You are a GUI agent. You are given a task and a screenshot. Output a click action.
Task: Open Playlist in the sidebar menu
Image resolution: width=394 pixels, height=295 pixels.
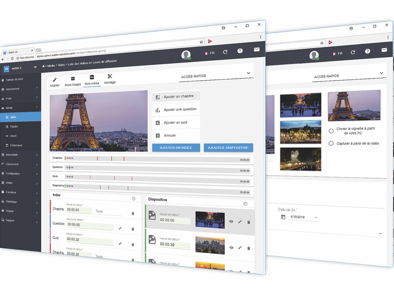(x=14, y=126)
